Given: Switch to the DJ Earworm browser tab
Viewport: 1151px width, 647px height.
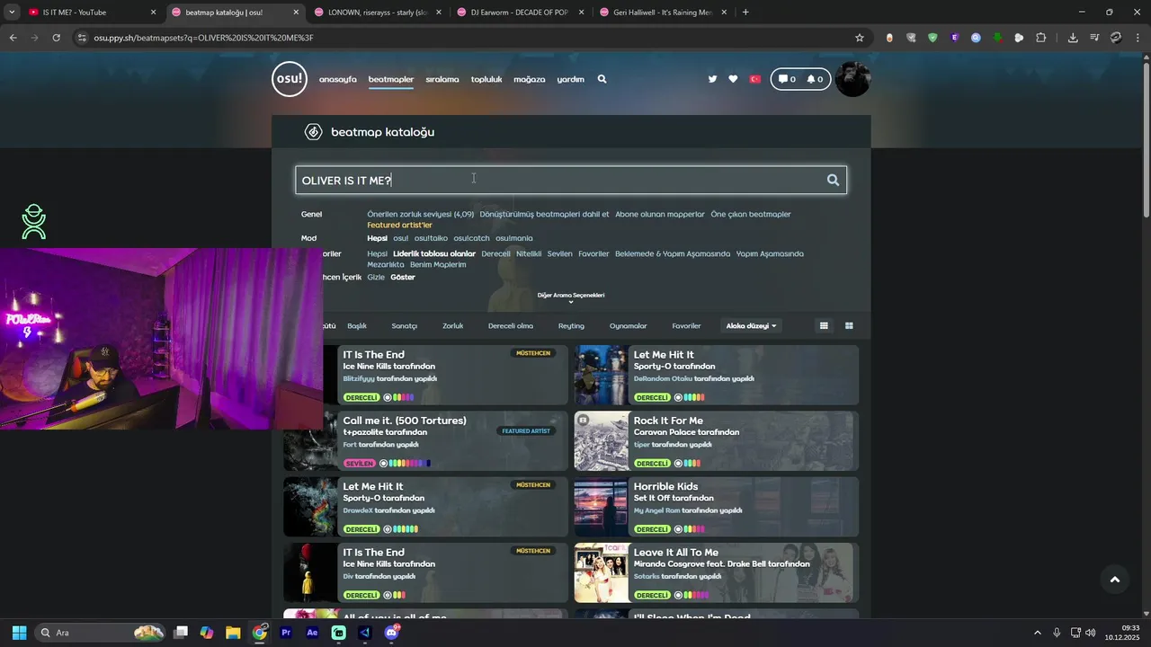Looking at the screenshot, I should point(521,13).
